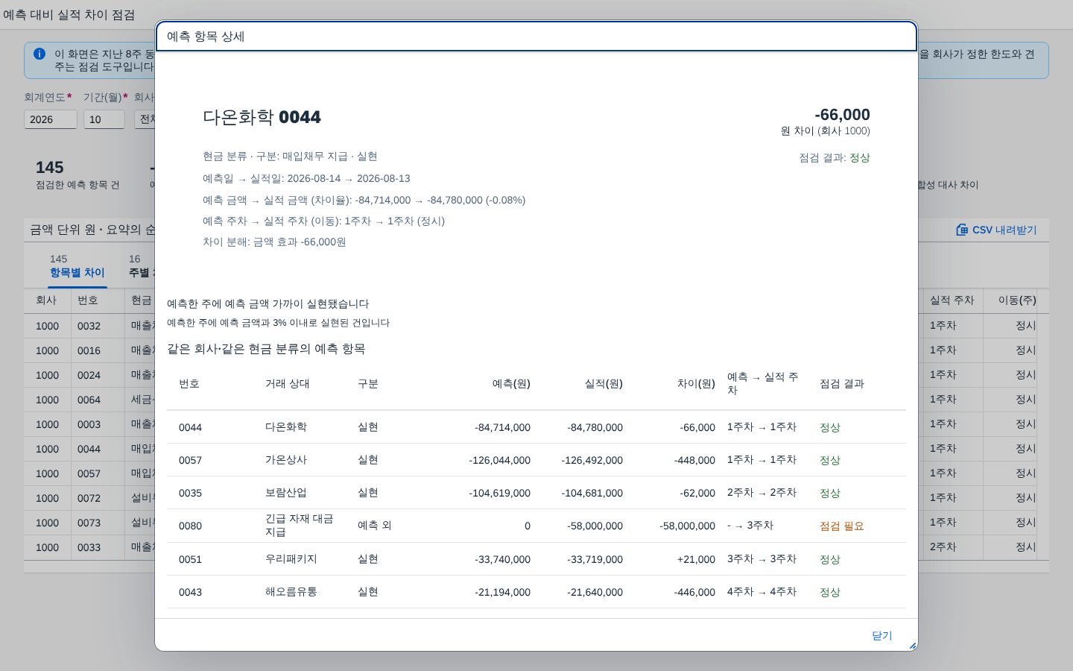
Task: Click the 회사 column header in background table
Action: point(46,300)
